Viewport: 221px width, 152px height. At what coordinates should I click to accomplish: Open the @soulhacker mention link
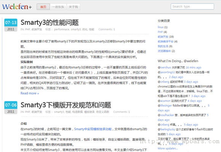(x=166, y=115)
